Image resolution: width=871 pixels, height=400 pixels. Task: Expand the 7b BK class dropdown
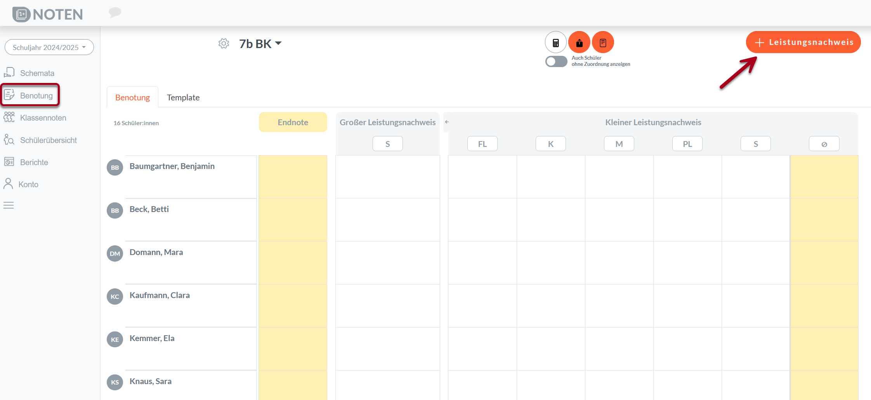pyautogui.click(x=260, y=44)
